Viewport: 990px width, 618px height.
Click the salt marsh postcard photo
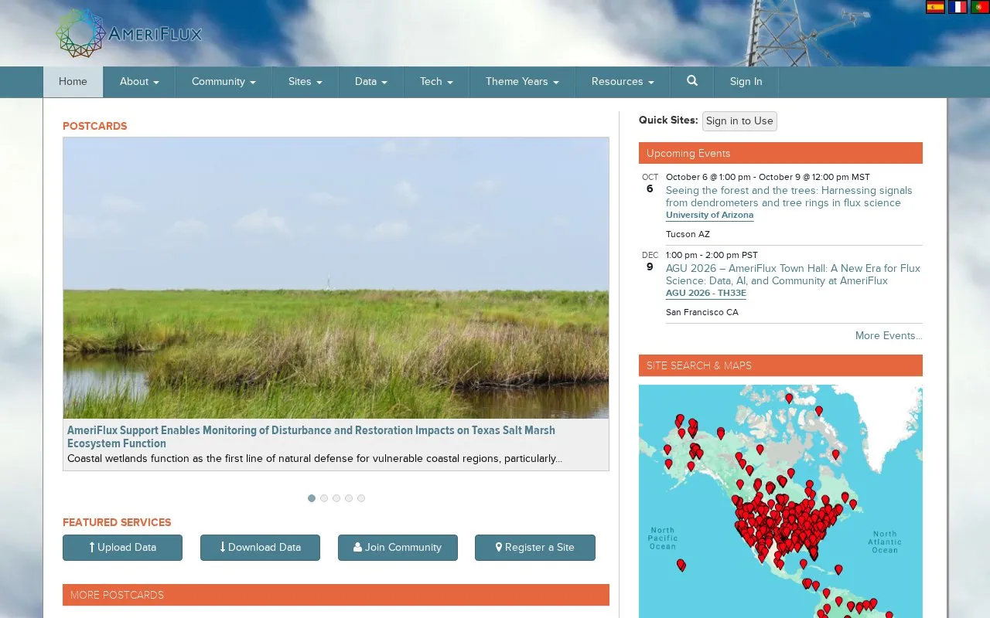click(336, 278)
